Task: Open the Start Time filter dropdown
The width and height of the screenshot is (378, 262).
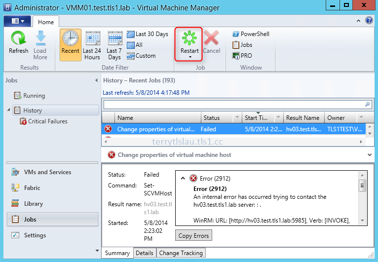Action: tap(279, 117)
